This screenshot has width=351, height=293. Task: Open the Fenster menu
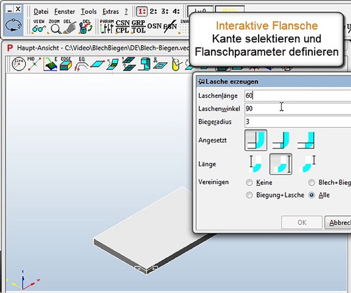click(x=65, y=12)
